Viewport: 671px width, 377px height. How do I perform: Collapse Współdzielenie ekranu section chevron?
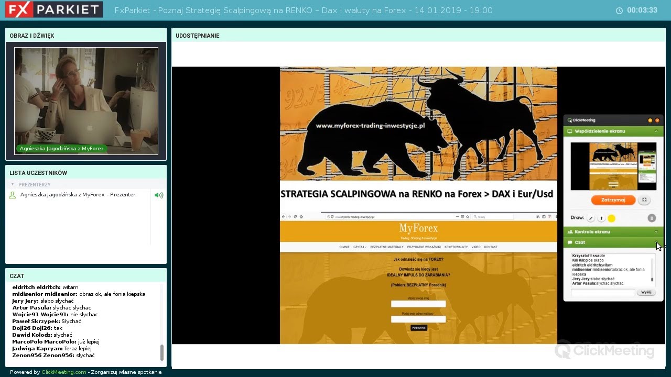[x=656, y=131]
